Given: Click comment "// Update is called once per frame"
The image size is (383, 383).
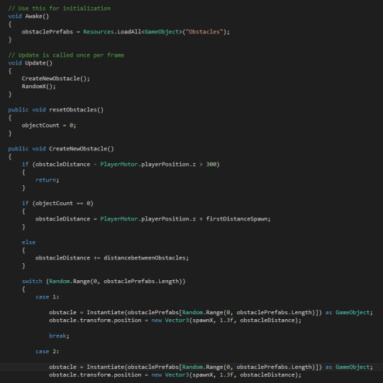Looking at the screenshot, I should pos(66,55).
